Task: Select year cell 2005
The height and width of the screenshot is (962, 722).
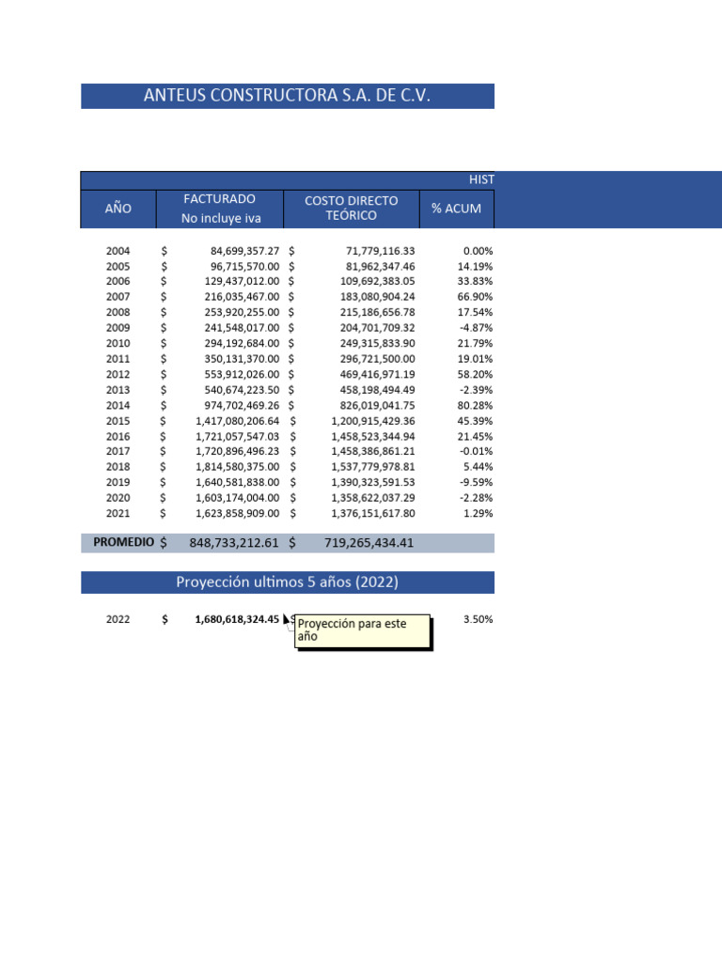Action: pos(118,266)
